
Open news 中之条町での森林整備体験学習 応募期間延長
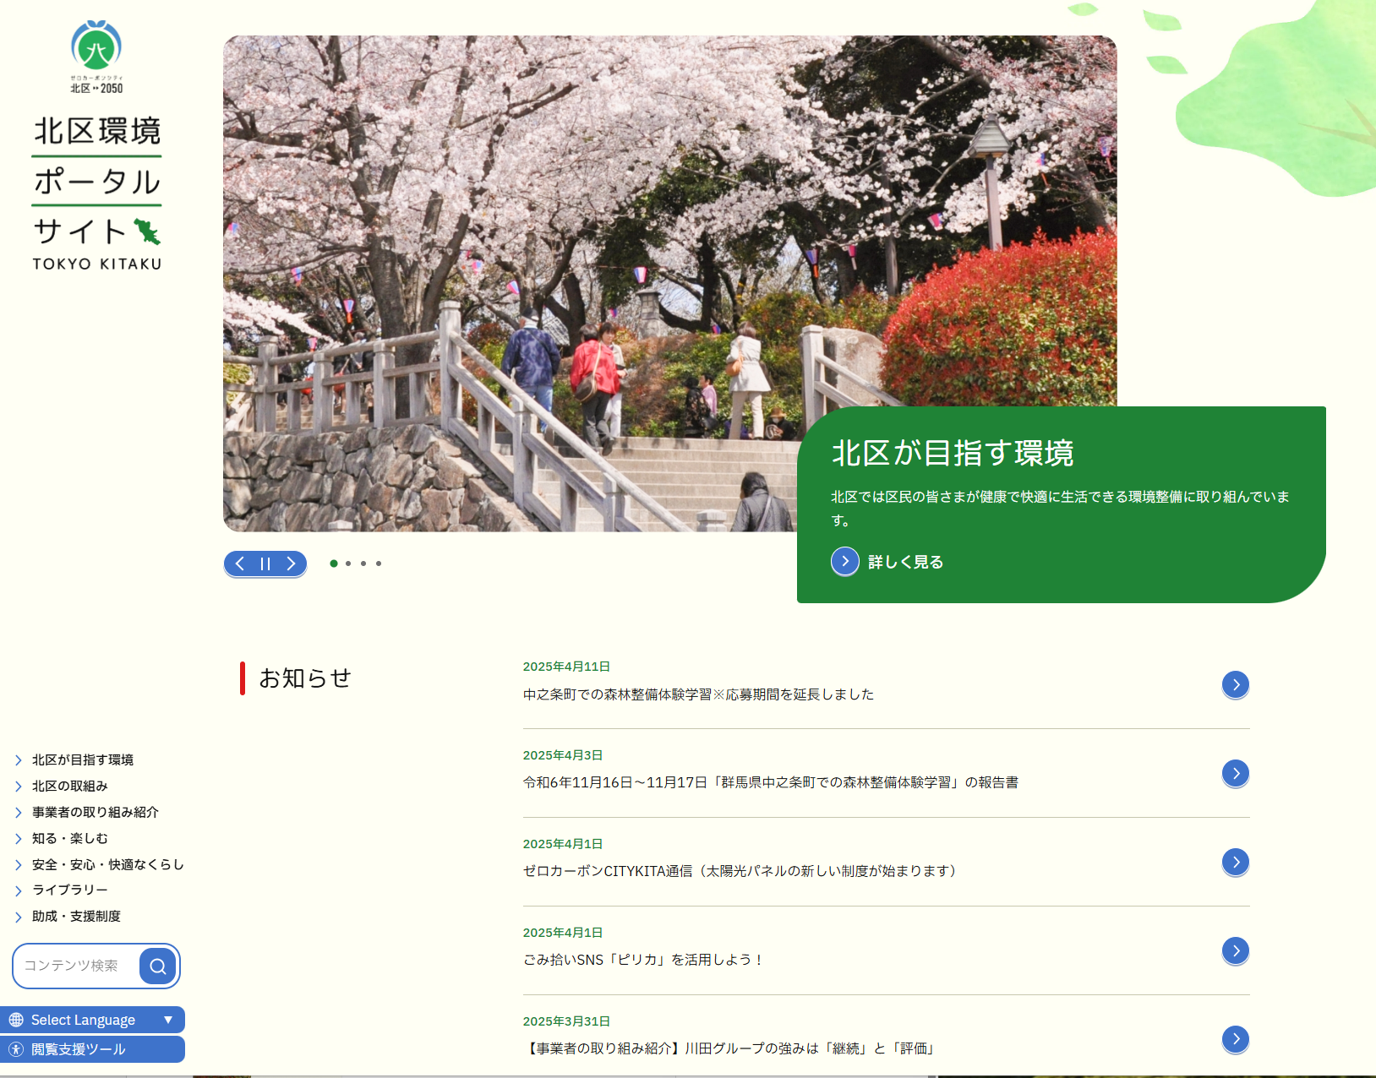[698, 694]
